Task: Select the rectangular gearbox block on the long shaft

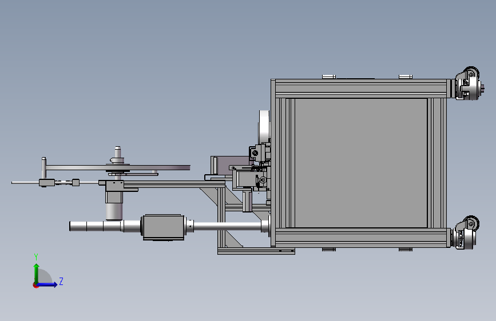Action: (x=163, y=227)
